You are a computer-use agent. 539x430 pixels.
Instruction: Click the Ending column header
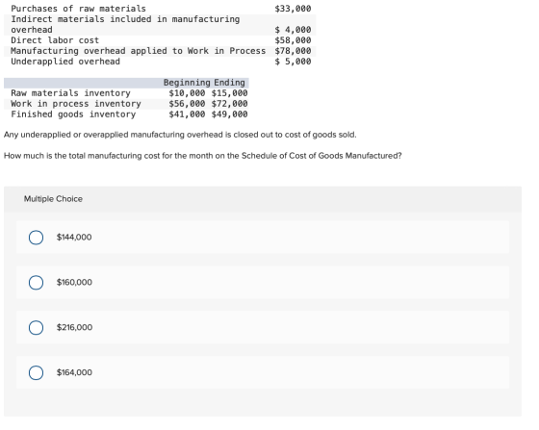coord(230,83)
